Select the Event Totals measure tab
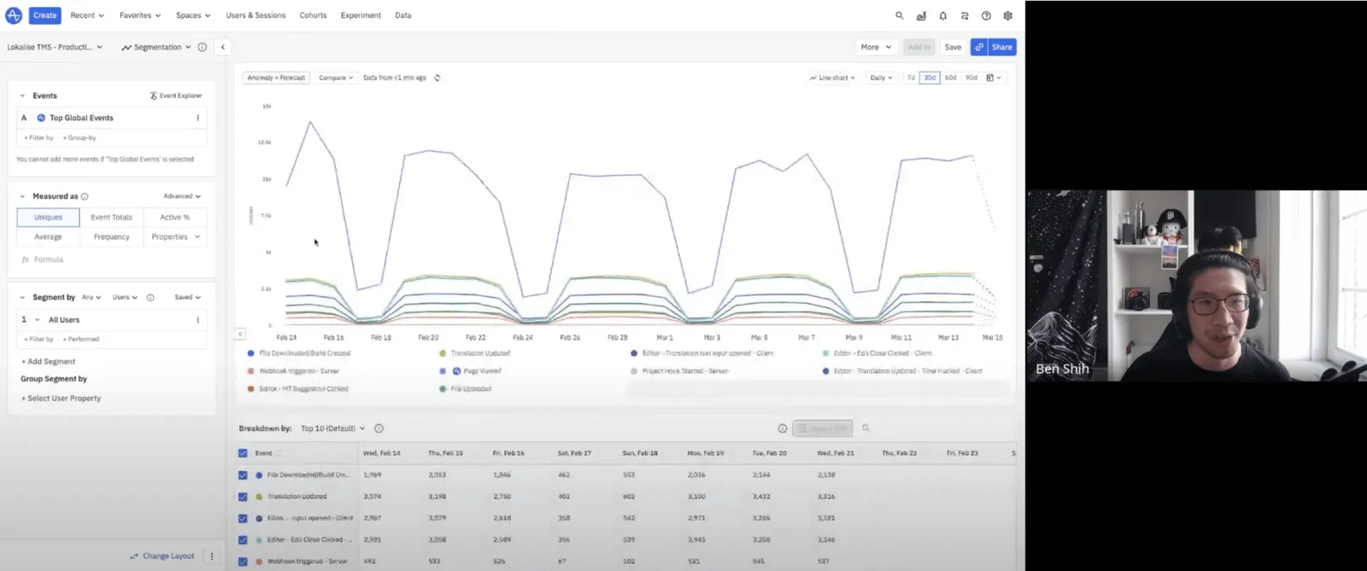This screenshot has width=1367, height=571. tap(111, 218)
